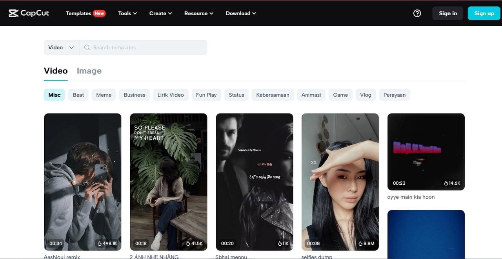Image resolution: width=502 pixels, height=259 pixels.
Task: Expand the Tools dropdown menu
Action: [x=127, y=13]
